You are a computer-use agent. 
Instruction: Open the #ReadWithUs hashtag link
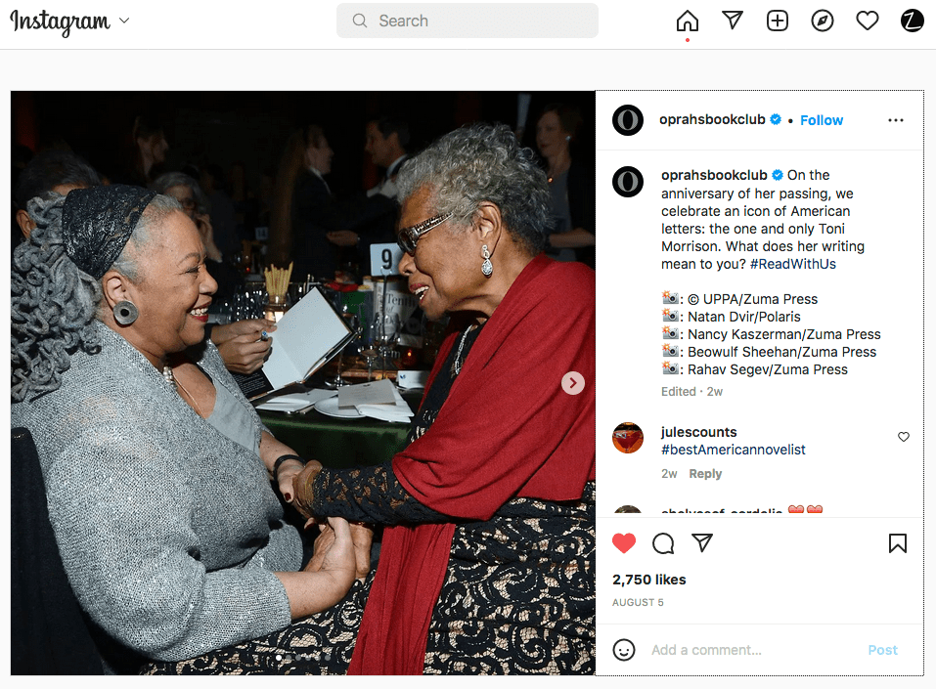point(793,264)
